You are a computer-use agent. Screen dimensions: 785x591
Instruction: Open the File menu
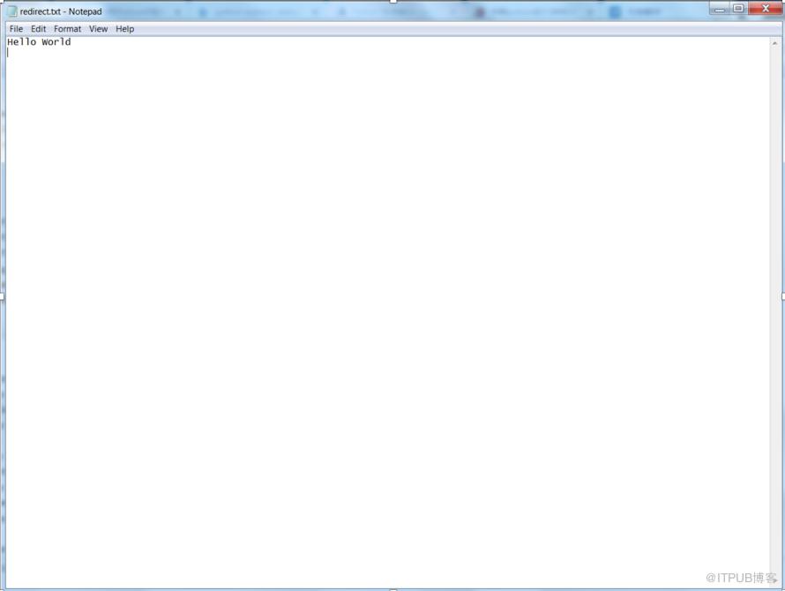click(x=16, y=29)
